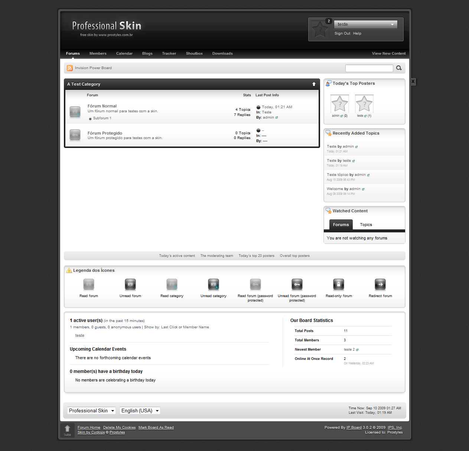Open Skin by Cyclops footer link
The width and height of the screenshot is (469, 451).
pos(91,432)
